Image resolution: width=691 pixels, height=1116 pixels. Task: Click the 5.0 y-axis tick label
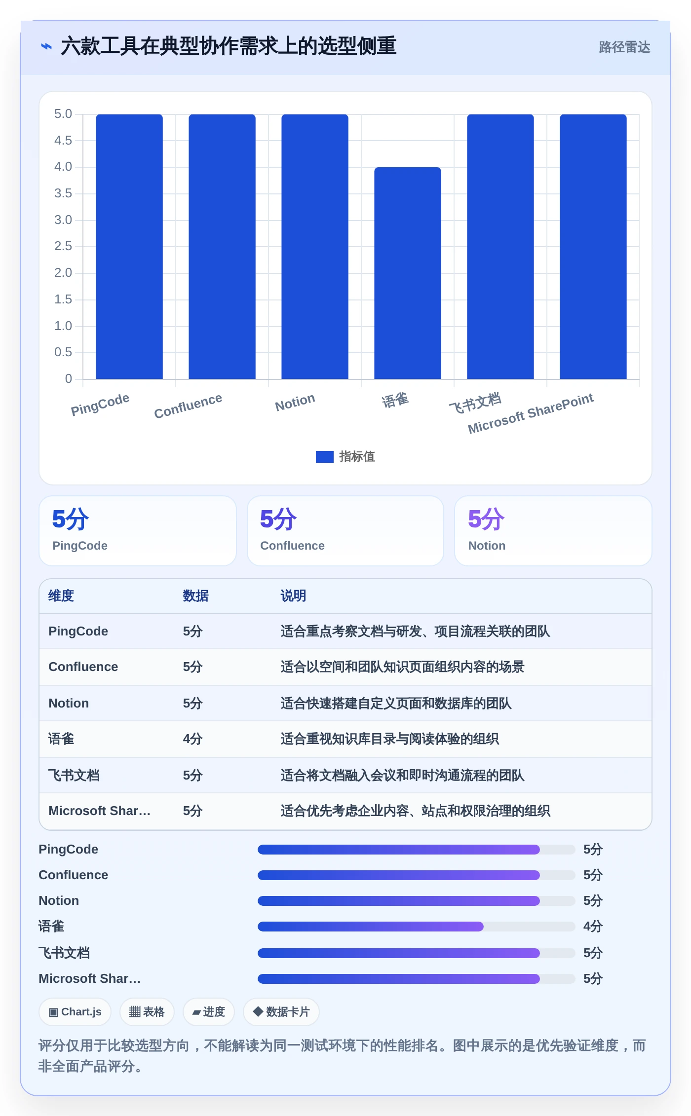pos(63,114)
